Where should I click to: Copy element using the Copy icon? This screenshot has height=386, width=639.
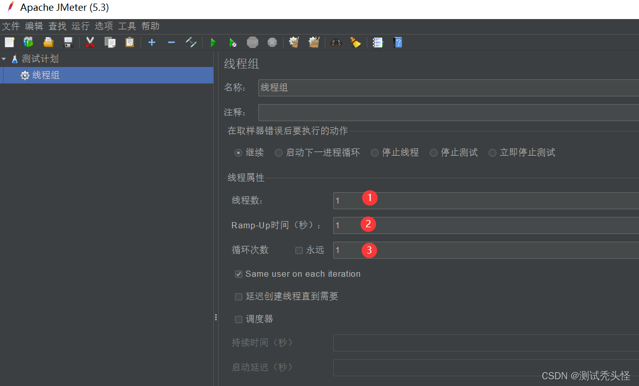click(x=110, y=42)
